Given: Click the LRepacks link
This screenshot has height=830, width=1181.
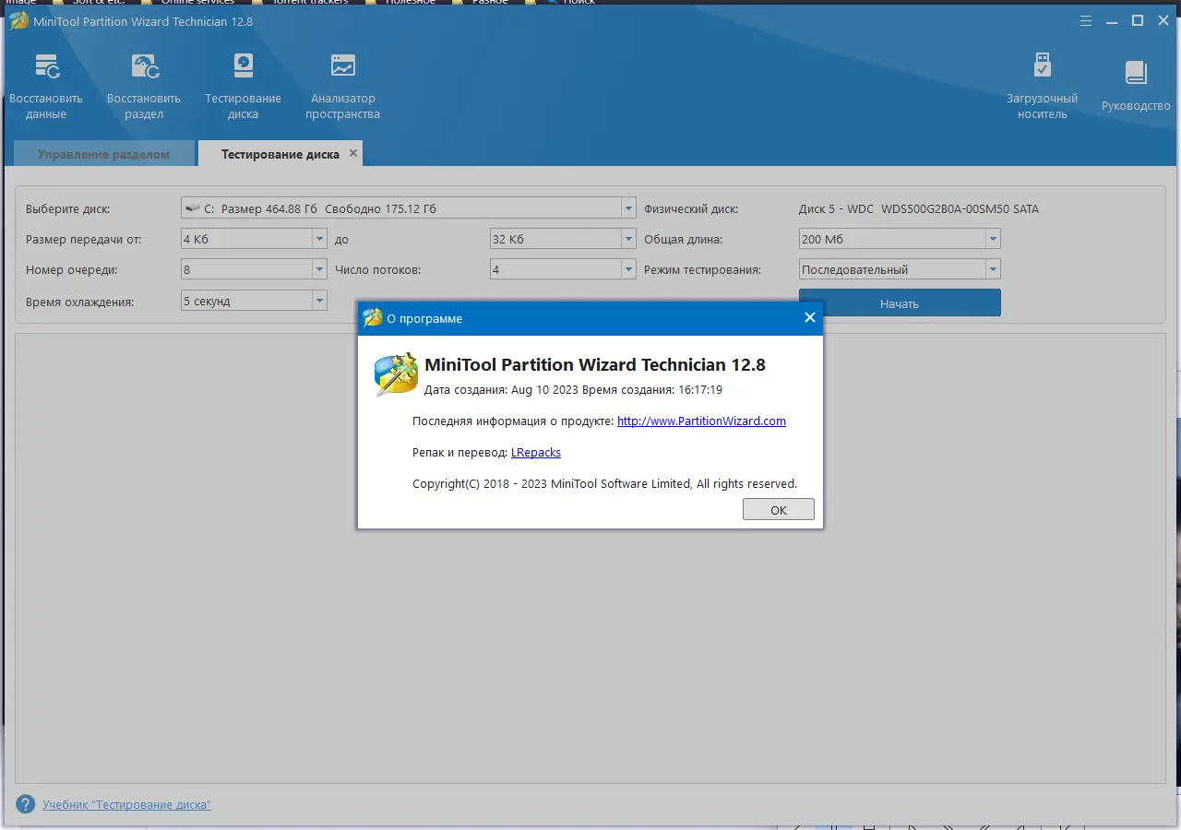Looking at the screenshot, I should [535, 452].
